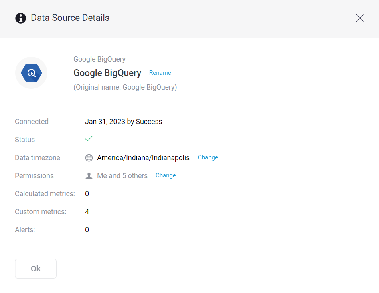Image resolution: width=379 pixels, height=293 pixels.
Task: Confirm the dialog with the Ok button
Action: pos(35,268)
